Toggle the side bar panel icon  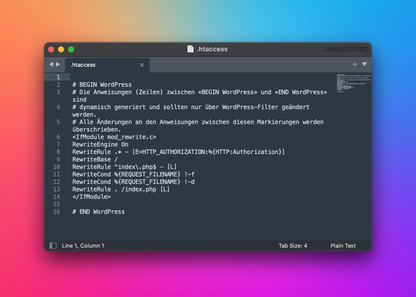coord(53,245)
